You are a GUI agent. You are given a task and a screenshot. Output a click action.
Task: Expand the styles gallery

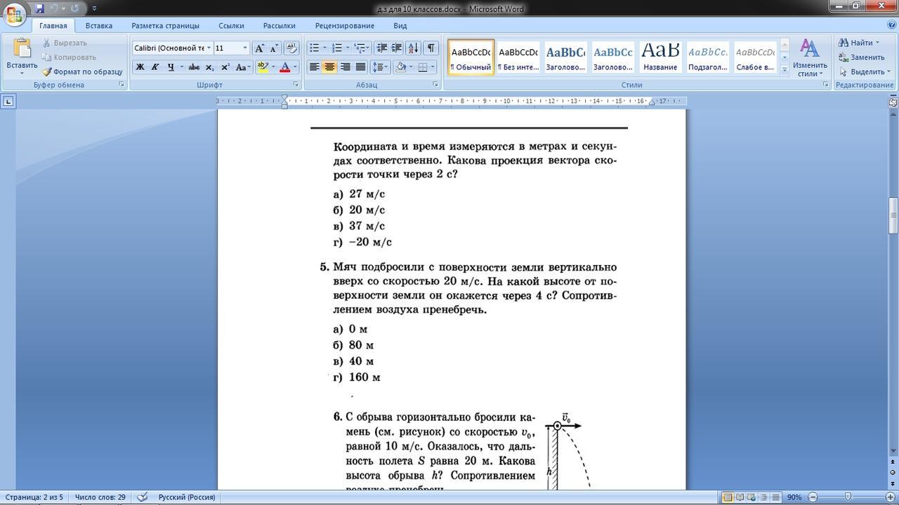tap(785, 69)
